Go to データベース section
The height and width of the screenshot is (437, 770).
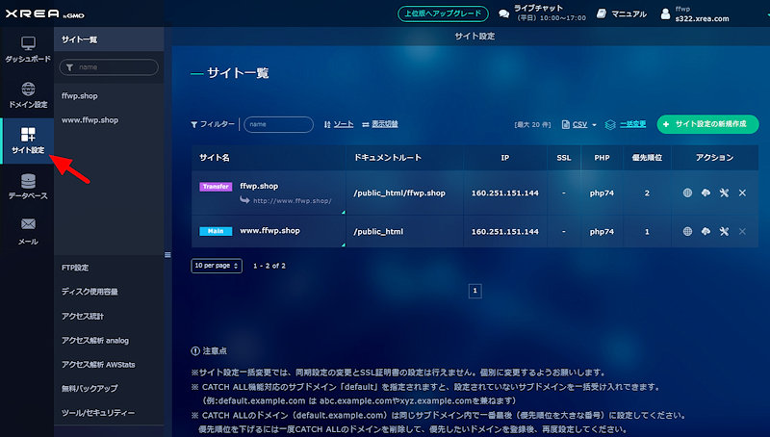tap(27, 186)
